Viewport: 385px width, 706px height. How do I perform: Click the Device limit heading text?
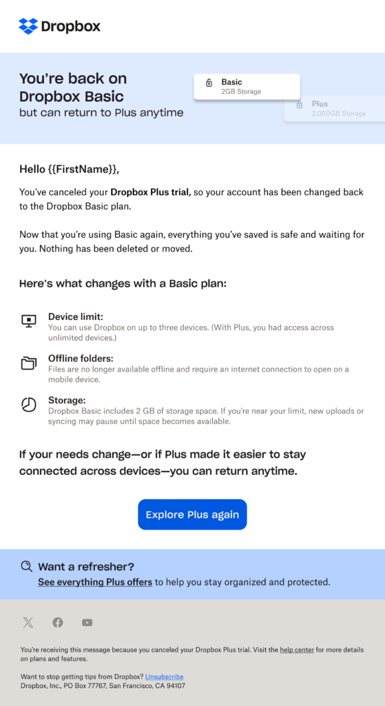tap(76, 316)
